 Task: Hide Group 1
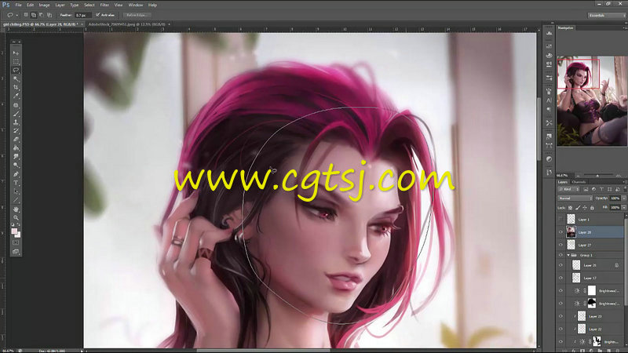point(560,255)
